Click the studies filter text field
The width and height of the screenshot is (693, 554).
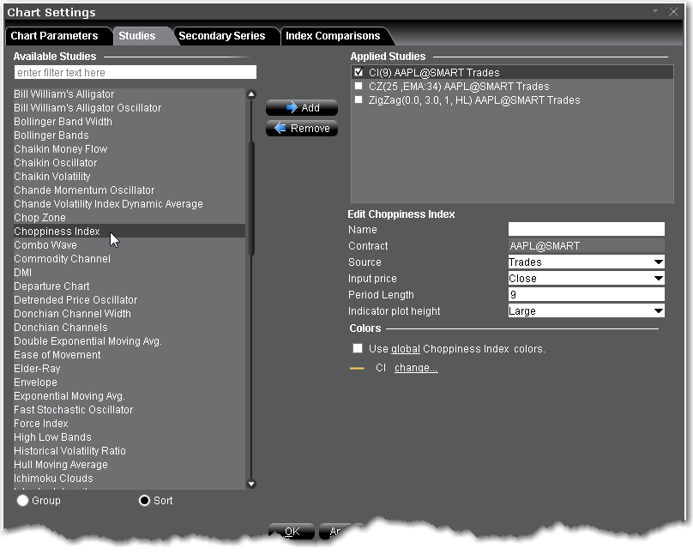coord(136,73)
